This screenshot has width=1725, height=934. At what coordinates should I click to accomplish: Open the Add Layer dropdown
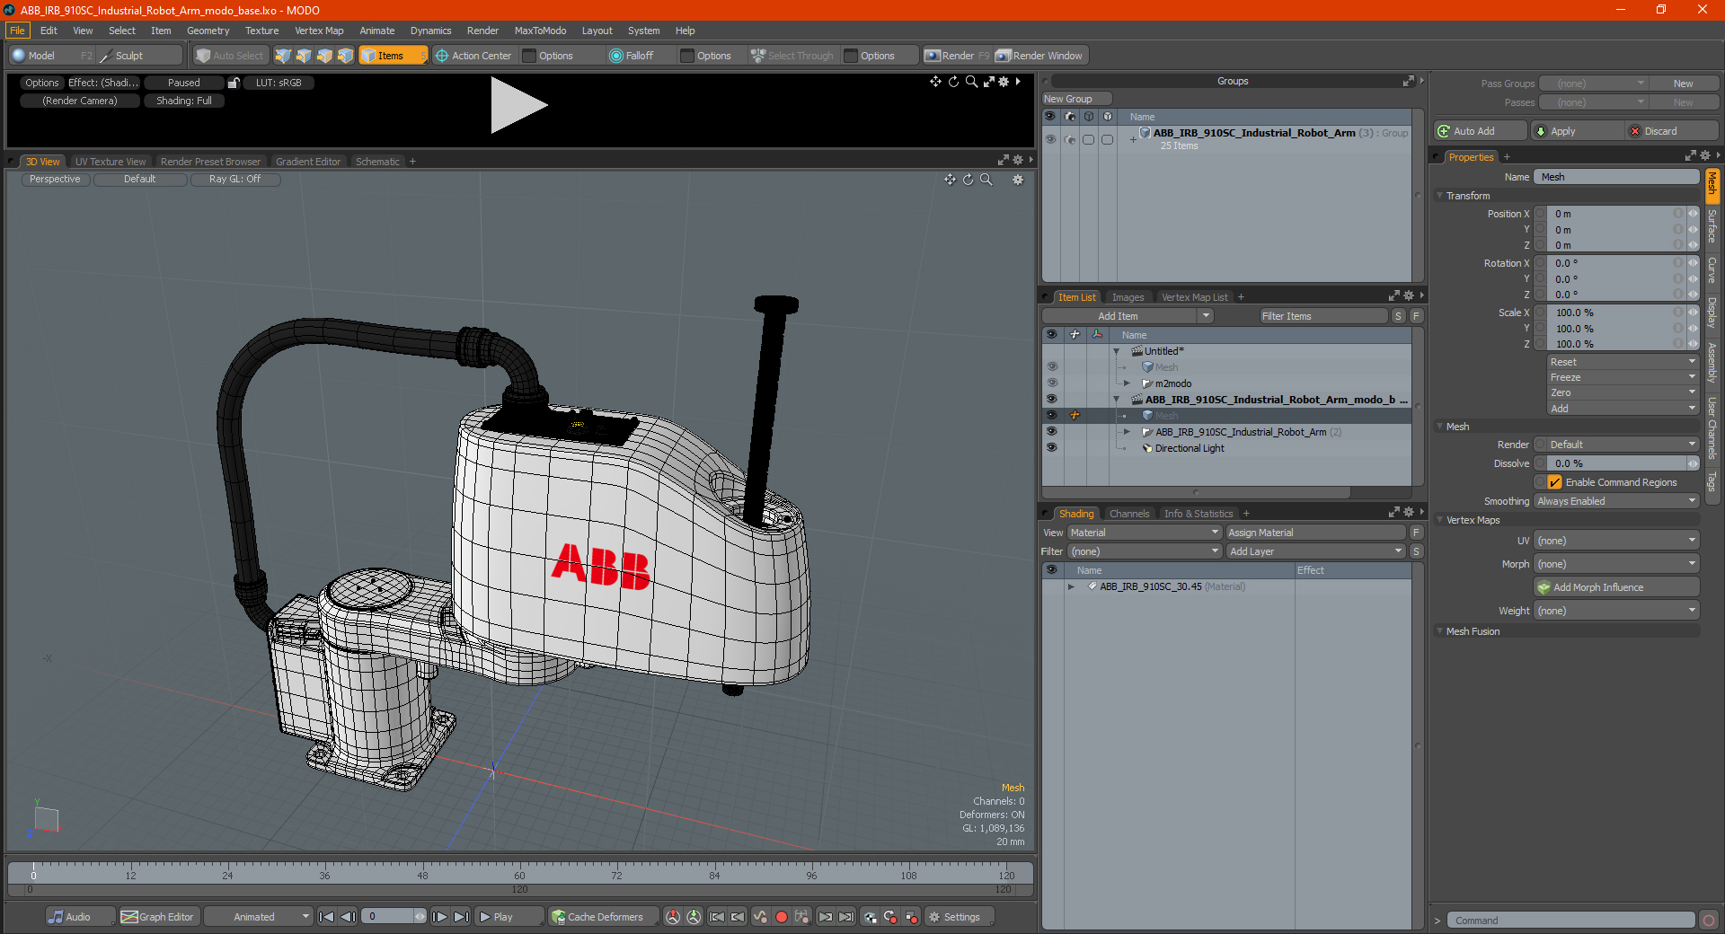tap(1315, 551)
